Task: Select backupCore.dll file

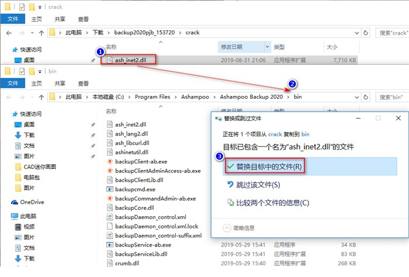Action: pos(134,207)
